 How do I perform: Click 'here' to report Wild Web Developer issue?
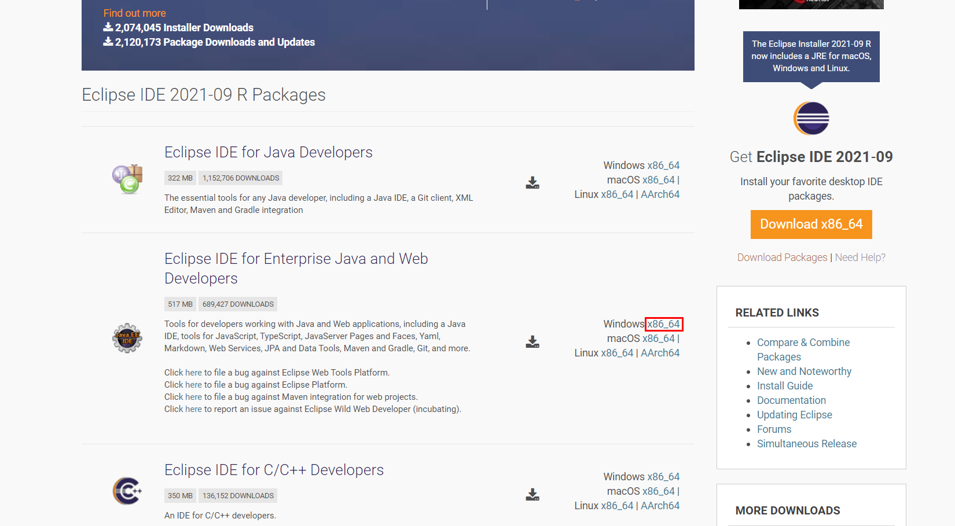[193, 409]
